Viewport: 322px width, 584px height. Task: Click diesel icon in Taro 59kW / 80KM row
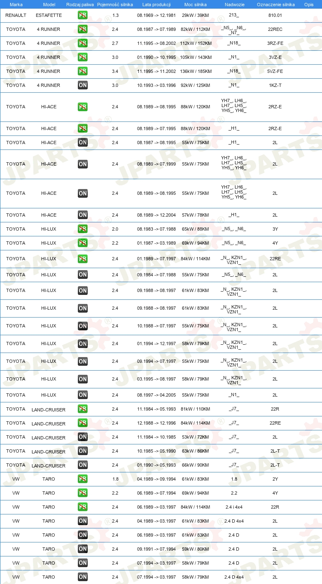83,549
